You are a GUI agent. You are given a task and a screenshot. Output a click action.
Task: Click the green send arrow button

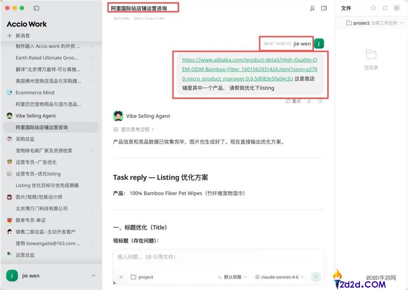[x=316, y=277]
